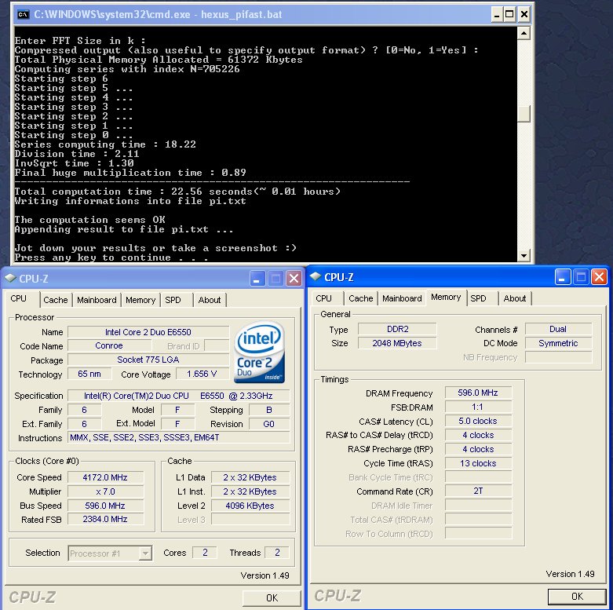The image size is (613, 610).
Task: Click the Package value Socket 775 LGA
Action: coord(148,360)
